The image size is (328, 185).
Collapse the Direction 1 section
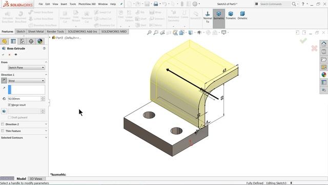pyautogui.click(x=46, y=75)
